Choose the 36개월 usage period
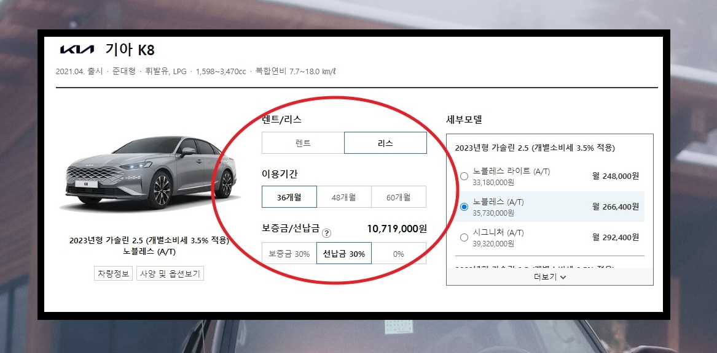Viewport: 717px width, 353px height. [289, 197]
